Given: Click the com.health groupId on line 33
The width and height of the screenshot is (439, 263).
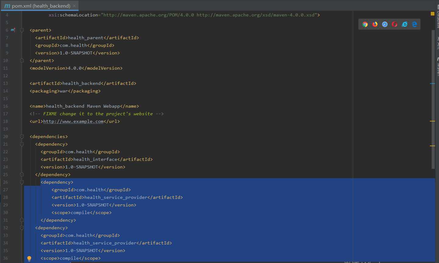Looking at the screenshot, I should [79, 235].
